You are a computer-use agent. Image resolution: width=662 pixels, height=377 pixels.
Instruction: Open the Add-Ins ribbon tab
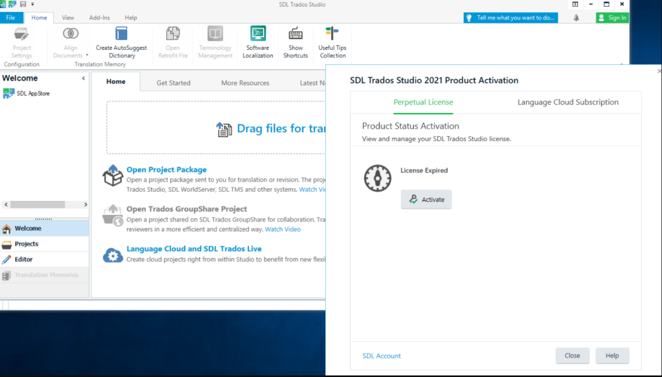99,17
